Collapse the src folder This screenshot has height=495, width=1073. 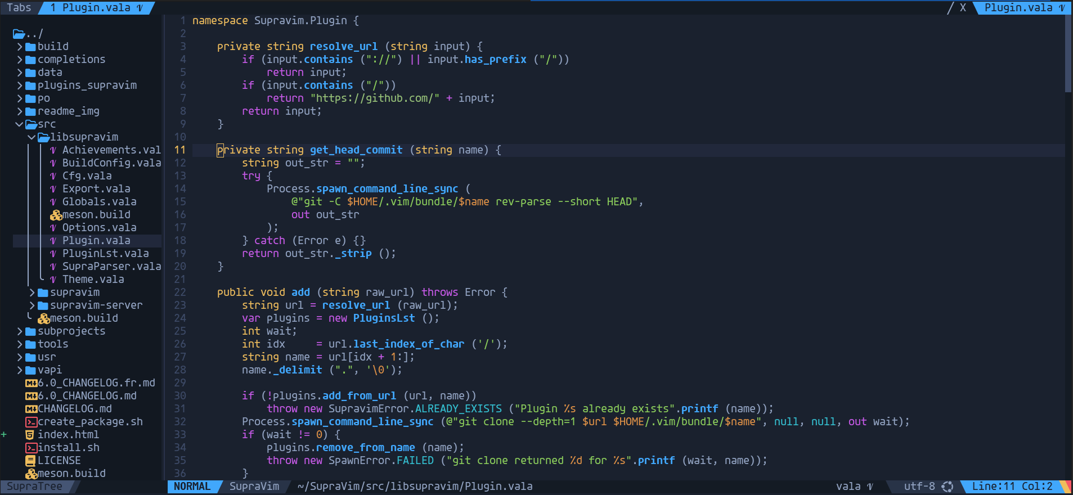[20, 124]
